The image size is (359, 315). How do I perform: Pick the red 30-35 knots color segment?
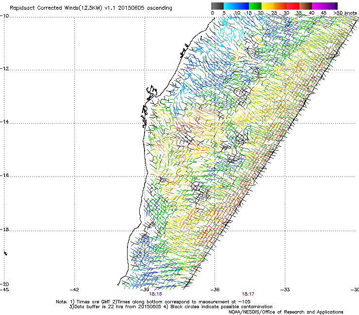[293, 6]
